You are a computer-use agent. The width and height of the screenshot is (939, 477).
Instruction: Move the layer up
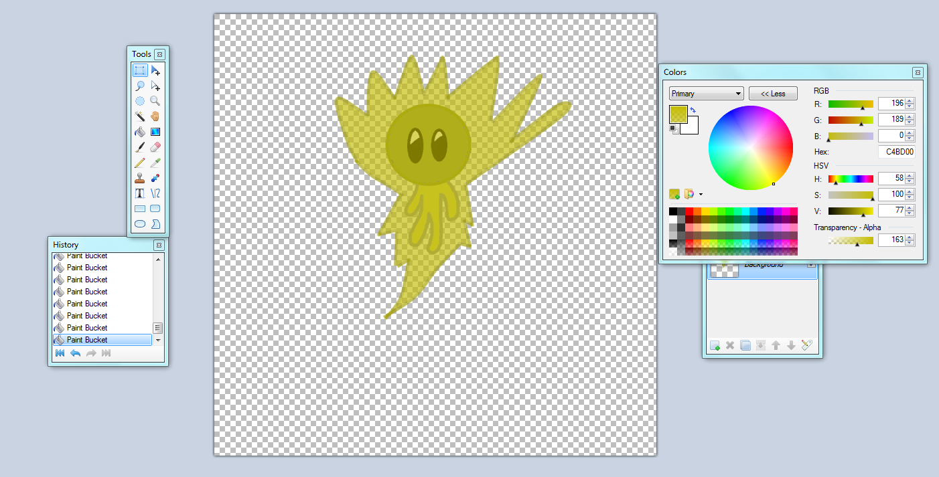coord(776,346)
